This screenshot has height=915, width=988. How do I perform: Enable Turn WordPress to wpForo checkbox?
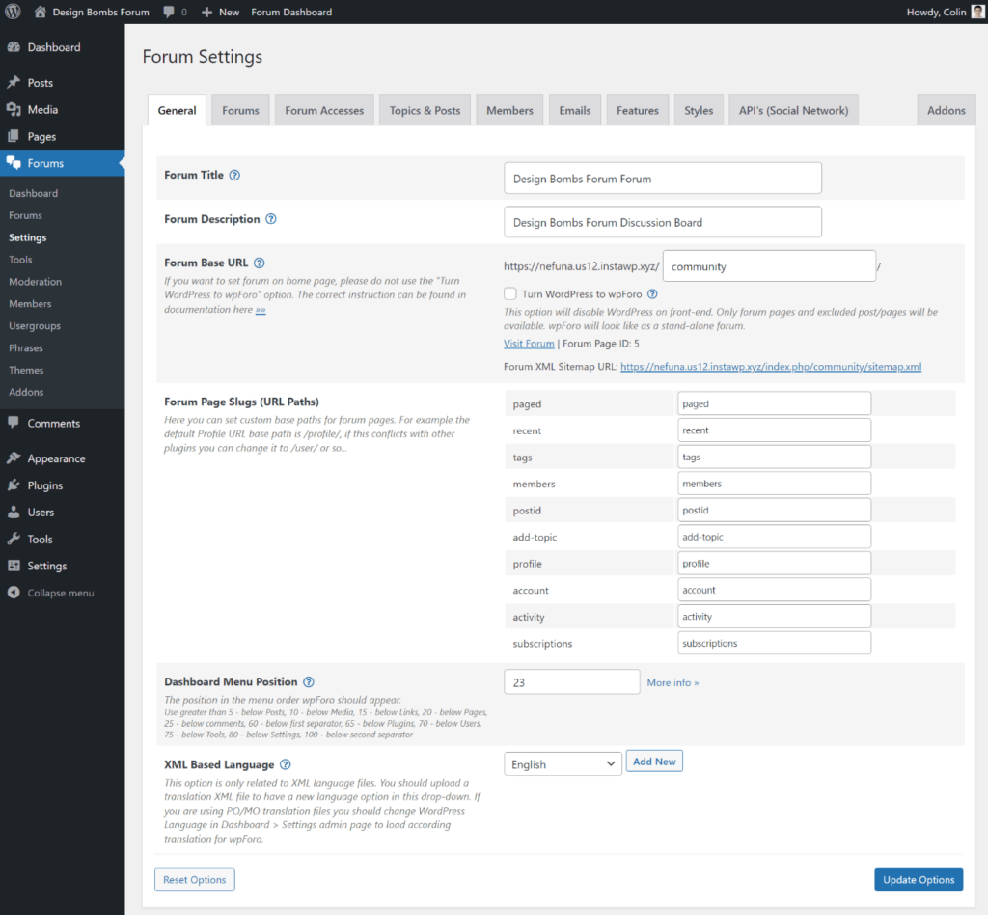510,293
